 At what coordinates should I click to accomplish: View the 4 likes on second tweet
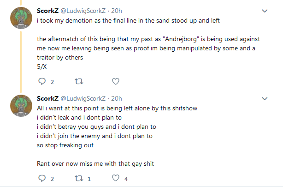click(x=126, y=179)
